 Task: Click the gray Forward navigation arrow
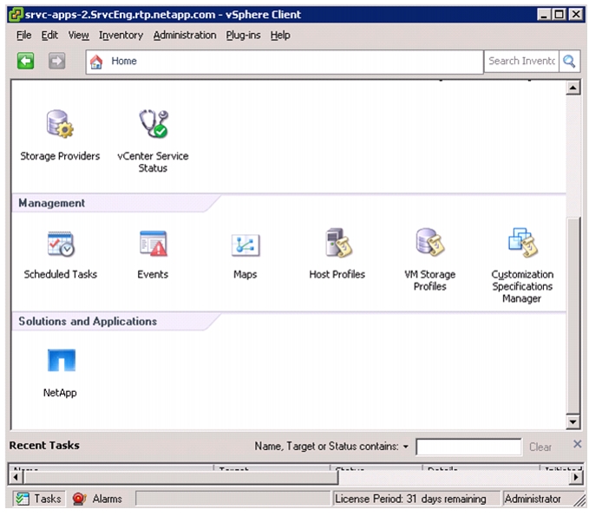coord(56,61)
